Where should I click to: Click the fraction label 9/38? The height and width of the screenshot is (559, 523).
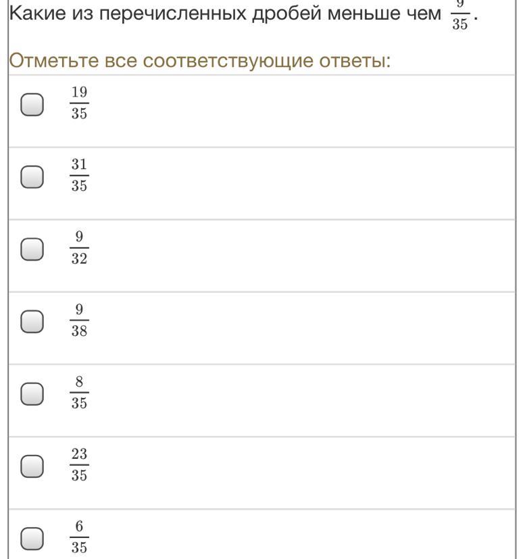[x=79, y=320]
